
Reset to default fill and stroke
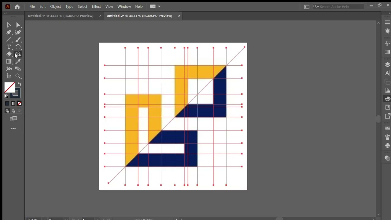coord(6,97)
